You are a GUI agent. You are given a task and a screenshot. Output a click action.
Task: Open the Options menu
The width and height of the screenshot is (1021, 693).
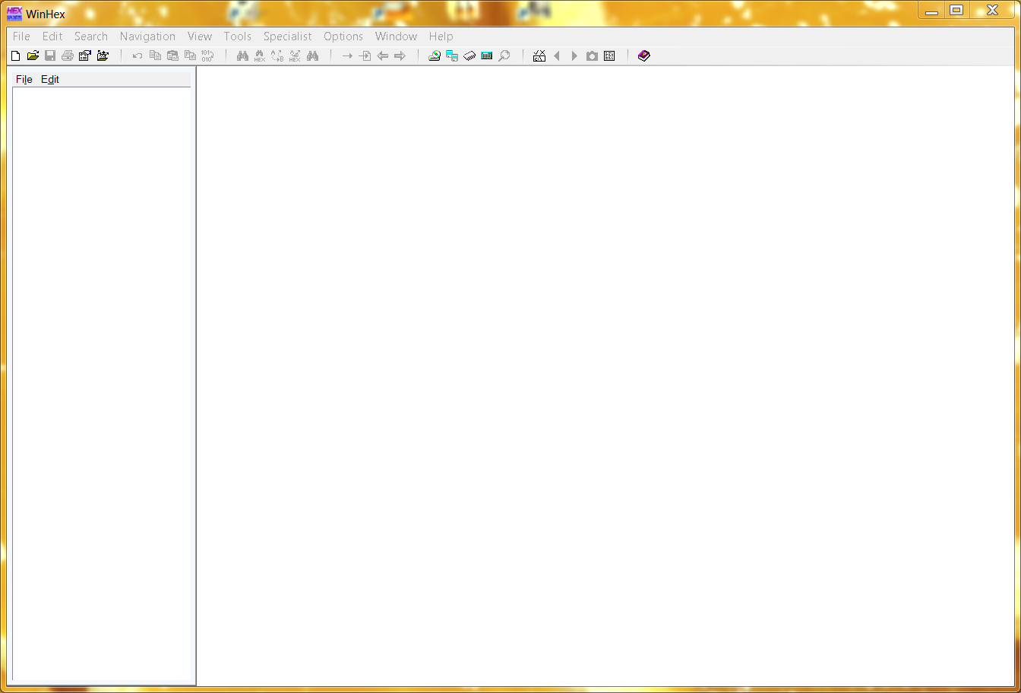343,36
